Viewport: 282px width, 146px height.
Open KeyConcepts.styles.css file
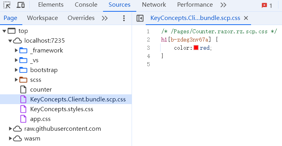click(62, 109)
